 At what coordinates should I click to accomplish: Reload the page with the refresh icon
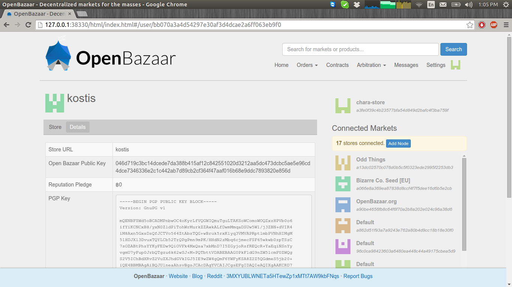[x=28, y=25]
